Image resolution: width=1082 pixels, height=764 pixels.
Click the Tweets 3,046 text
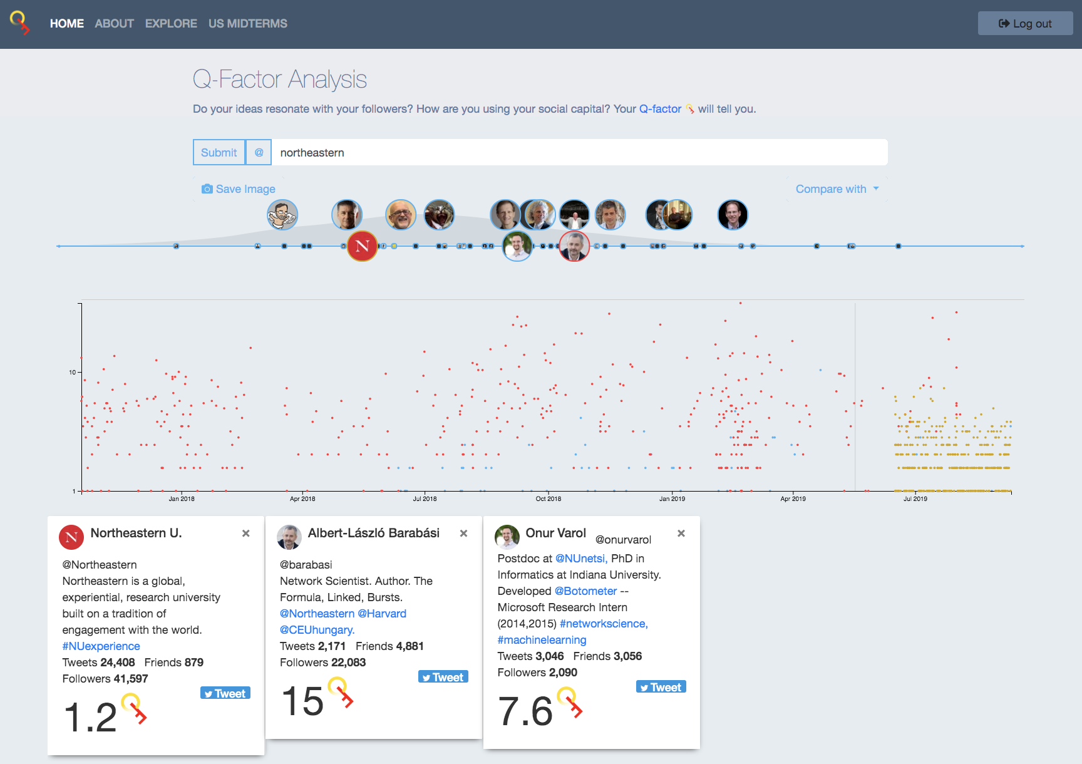[x=530, y=656]
